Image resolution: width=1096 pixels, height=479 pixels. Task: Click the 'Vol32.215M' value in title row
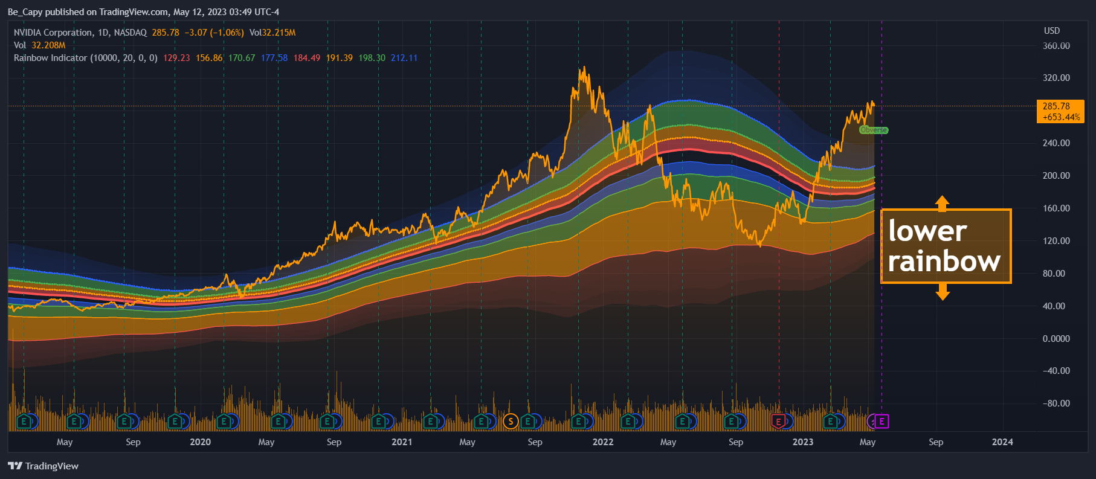pos(272,33)
